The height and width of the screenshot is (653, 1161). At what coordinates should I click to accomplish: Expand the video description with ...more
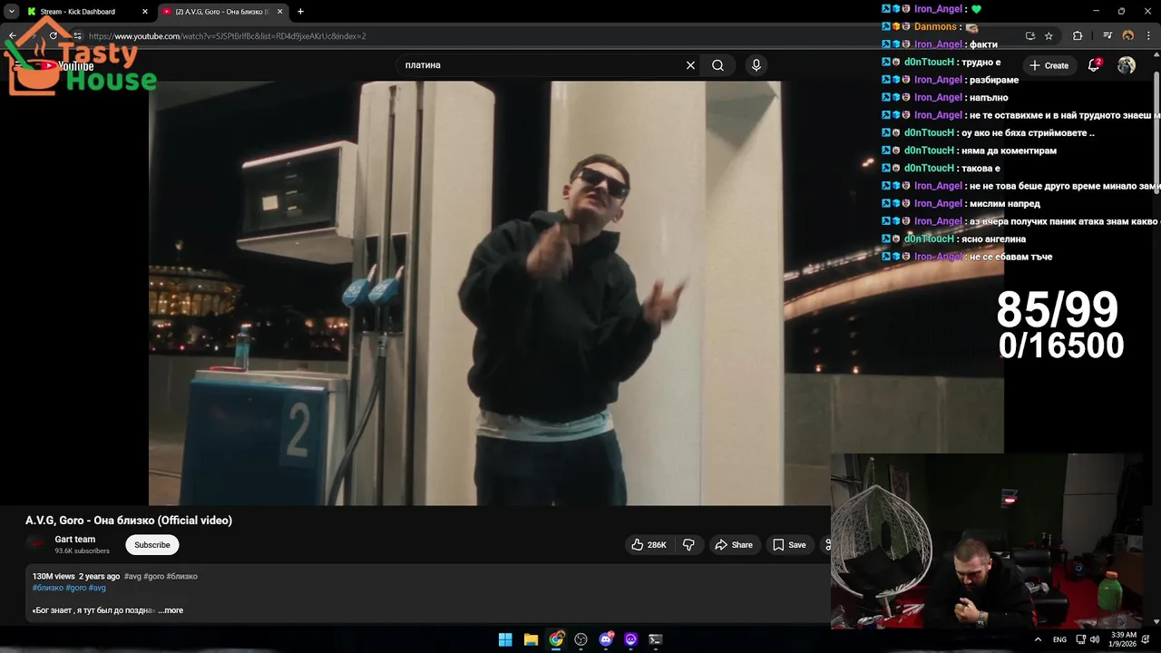point(171,610)
